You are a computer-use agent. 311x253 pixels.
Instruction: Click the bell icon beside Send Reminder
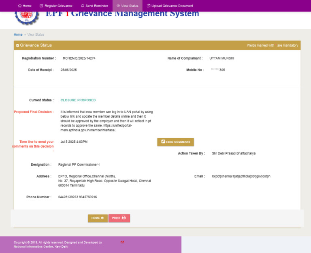83,6
